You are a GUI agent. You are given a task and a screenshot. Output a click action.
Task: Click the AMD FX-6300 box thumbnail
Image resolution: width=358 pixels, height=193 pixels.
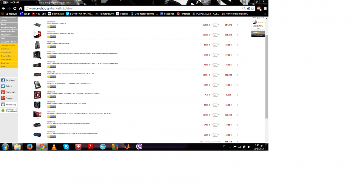(x=37, y=35)
